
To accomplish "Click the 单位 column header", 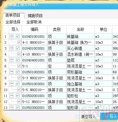I will (103, 29).
